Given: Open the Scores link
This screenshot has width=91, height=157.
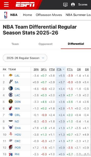Looking at the screenshot, I should [x=83, y=5].
